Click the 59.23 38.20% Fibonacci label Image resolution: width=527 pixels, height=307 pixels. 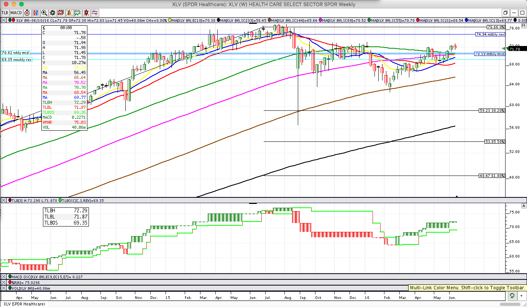tap(492, 110)
